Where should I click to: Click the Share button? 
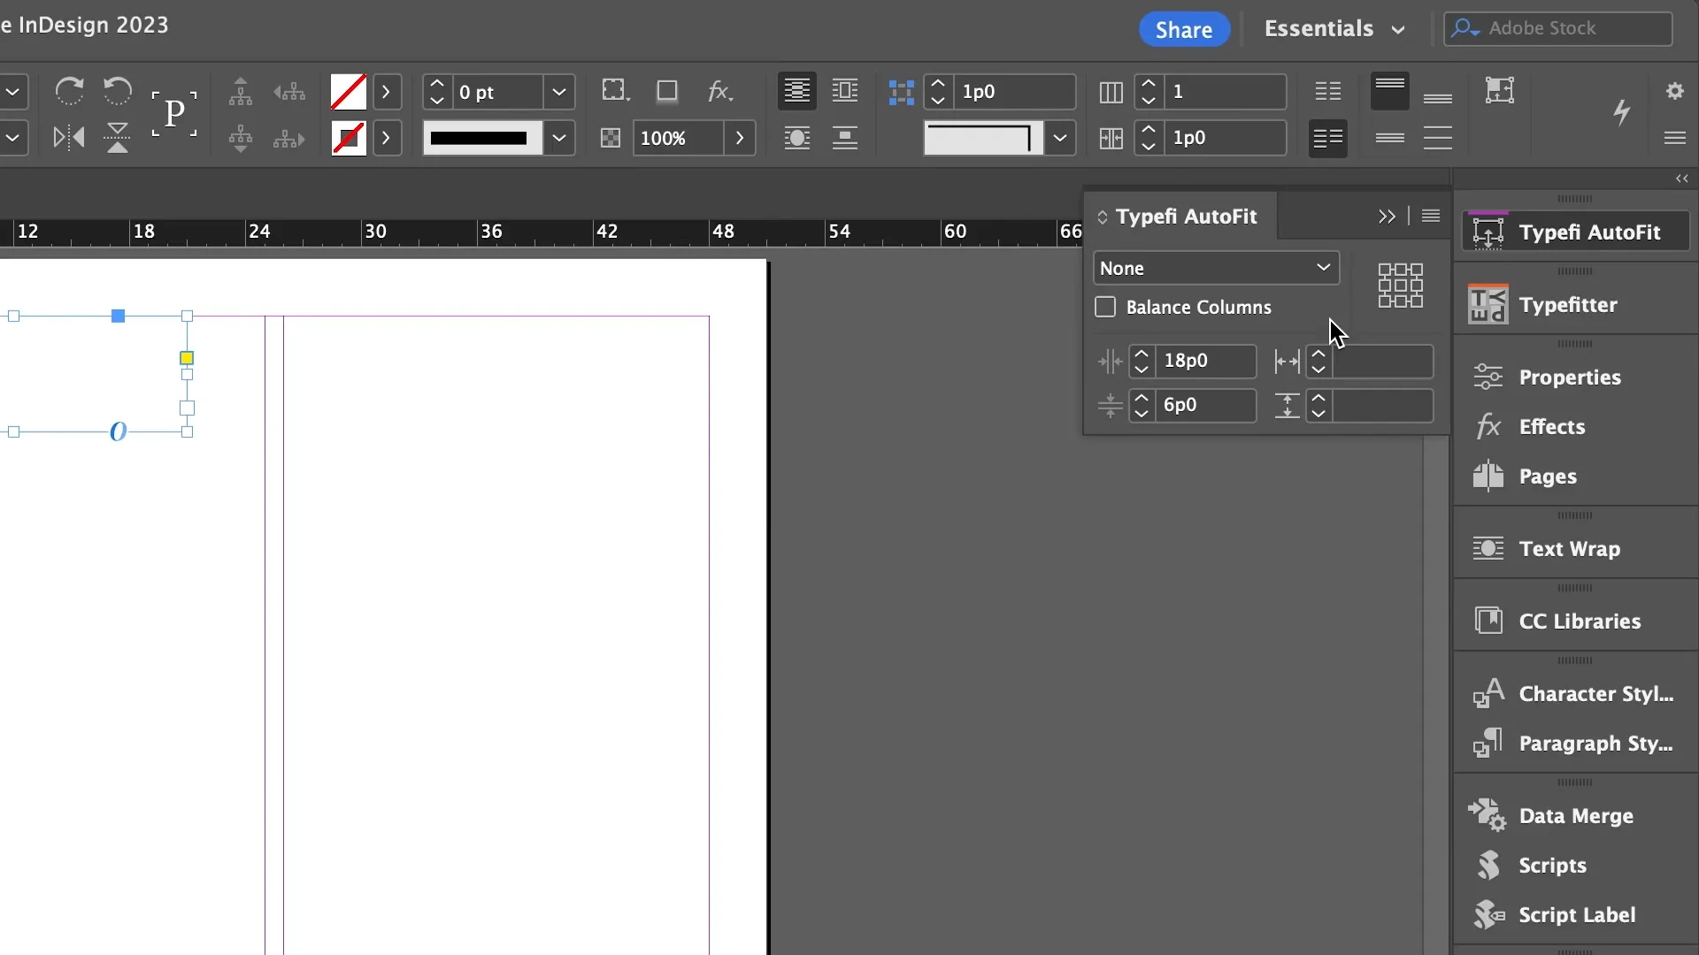tap(1183, 29)
